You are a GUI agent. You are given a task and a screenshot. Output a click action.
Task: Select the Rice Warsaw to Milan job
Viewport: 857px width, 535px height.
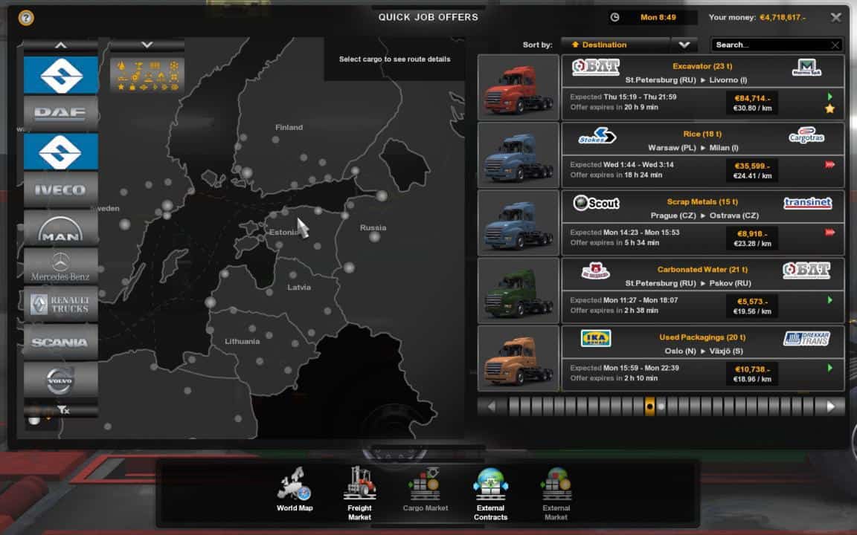coord(702,155)
